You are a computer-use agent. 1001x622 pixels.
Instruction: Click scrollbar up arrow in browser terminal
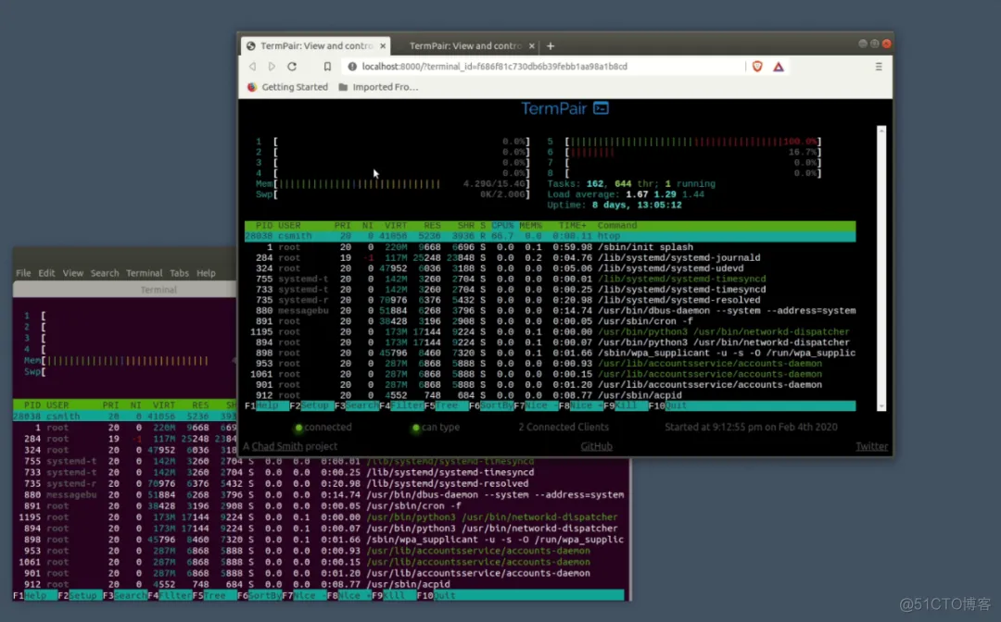click(x=881, y=130)
